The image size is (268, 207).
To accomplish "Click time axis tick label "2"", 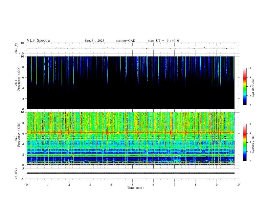I will pos(69,185).
